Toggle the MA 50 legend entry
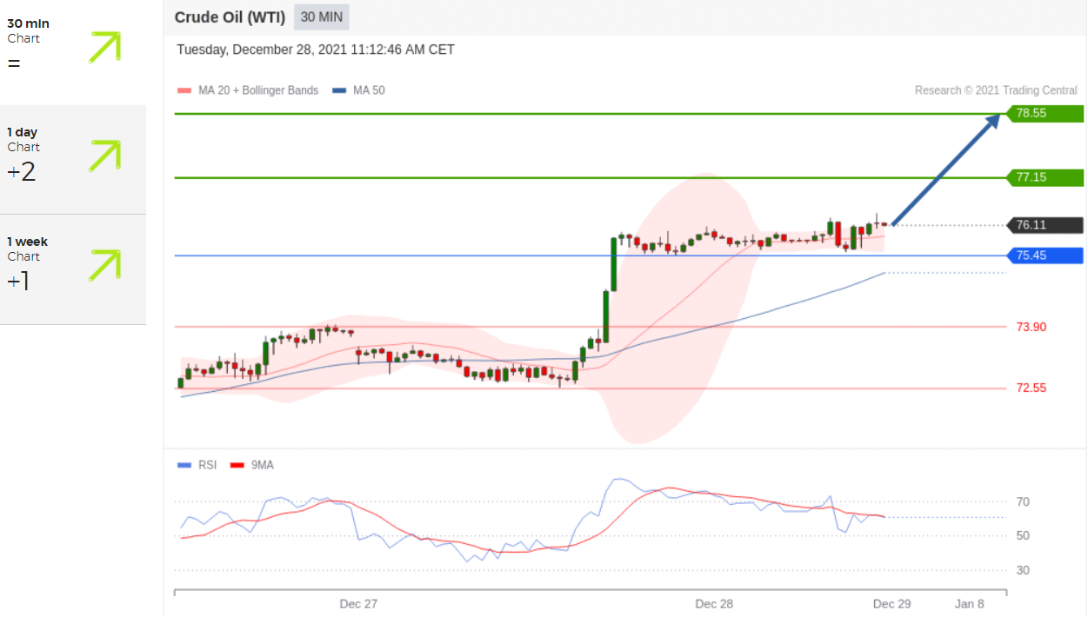The width and height of the screenshot is (1088, 617). [359, 90]
